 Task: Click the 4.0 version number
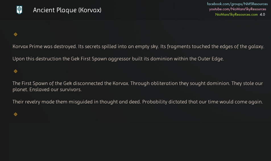click(262, 14)
